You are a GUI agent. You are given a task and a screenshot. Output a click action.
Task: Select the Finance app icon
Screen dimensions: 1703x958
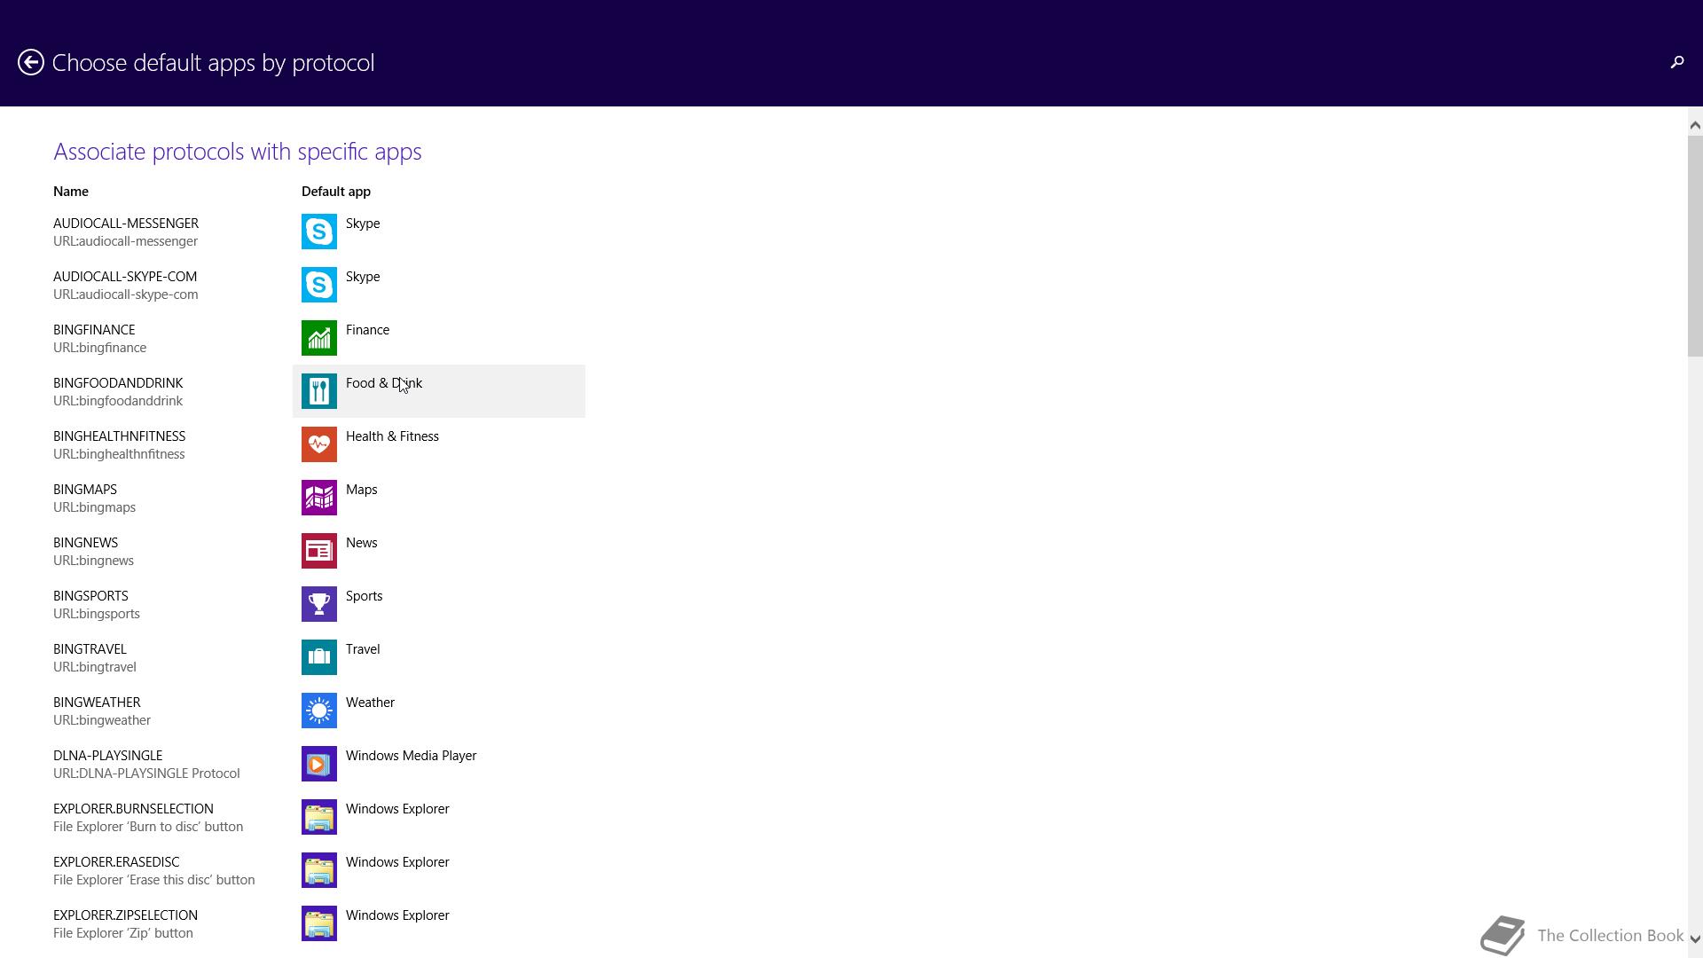pos(319,338)
